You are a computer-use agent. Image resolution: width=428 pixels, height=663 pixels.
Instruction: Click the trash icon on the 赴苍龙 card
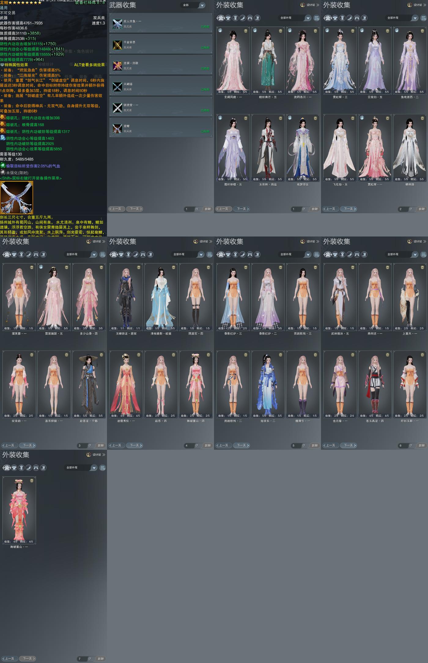point(101,355)
